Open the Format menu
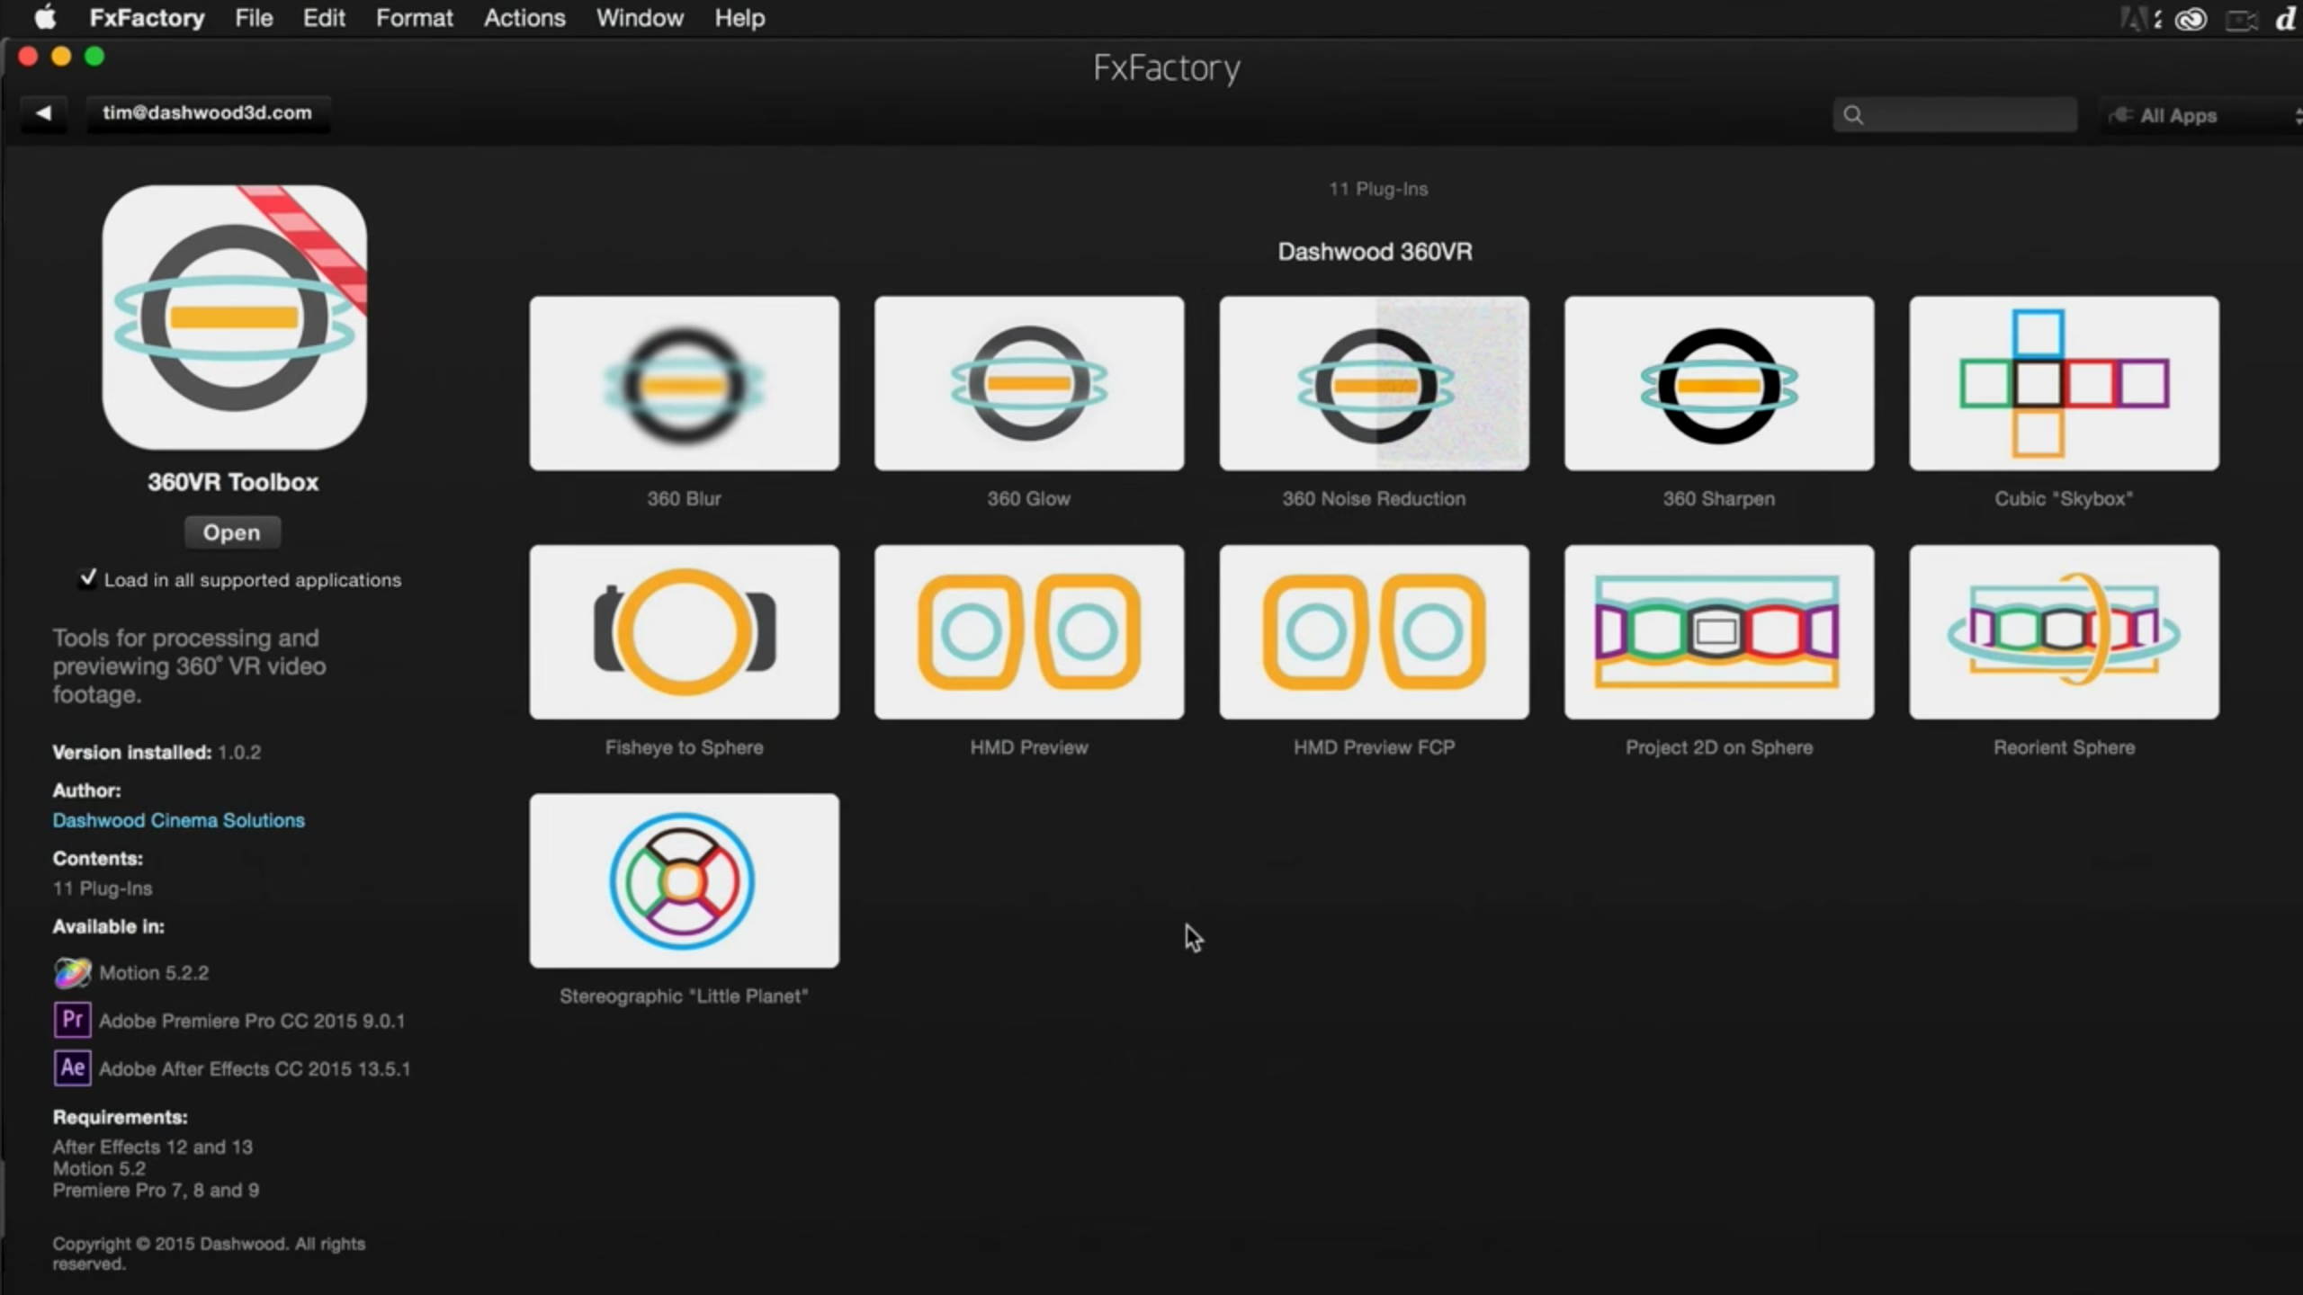This screenshot has height=1295, width=2303. [414, 18]
